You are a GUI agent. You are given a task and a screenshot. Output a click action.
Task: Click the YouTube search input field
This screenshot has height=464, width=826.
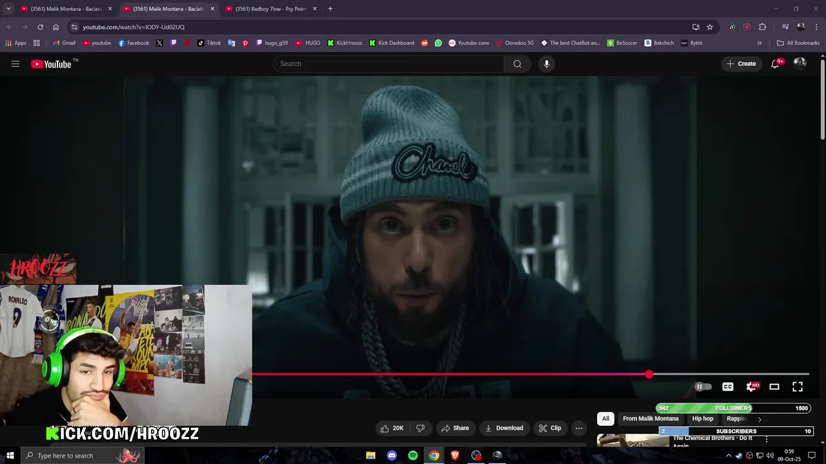tap(388, 64)
